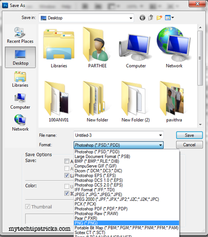Click the Save button
Image resolution: width=208 pixels, height=237 pixels.
pos(189,136)
